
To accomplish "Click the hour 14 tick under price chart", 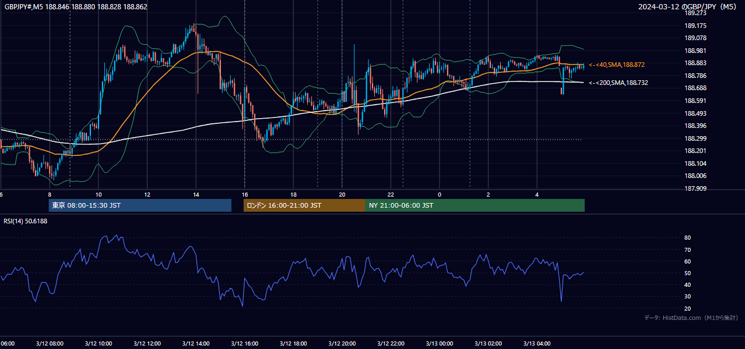I will pyautogui.click(x=196, y=194).
